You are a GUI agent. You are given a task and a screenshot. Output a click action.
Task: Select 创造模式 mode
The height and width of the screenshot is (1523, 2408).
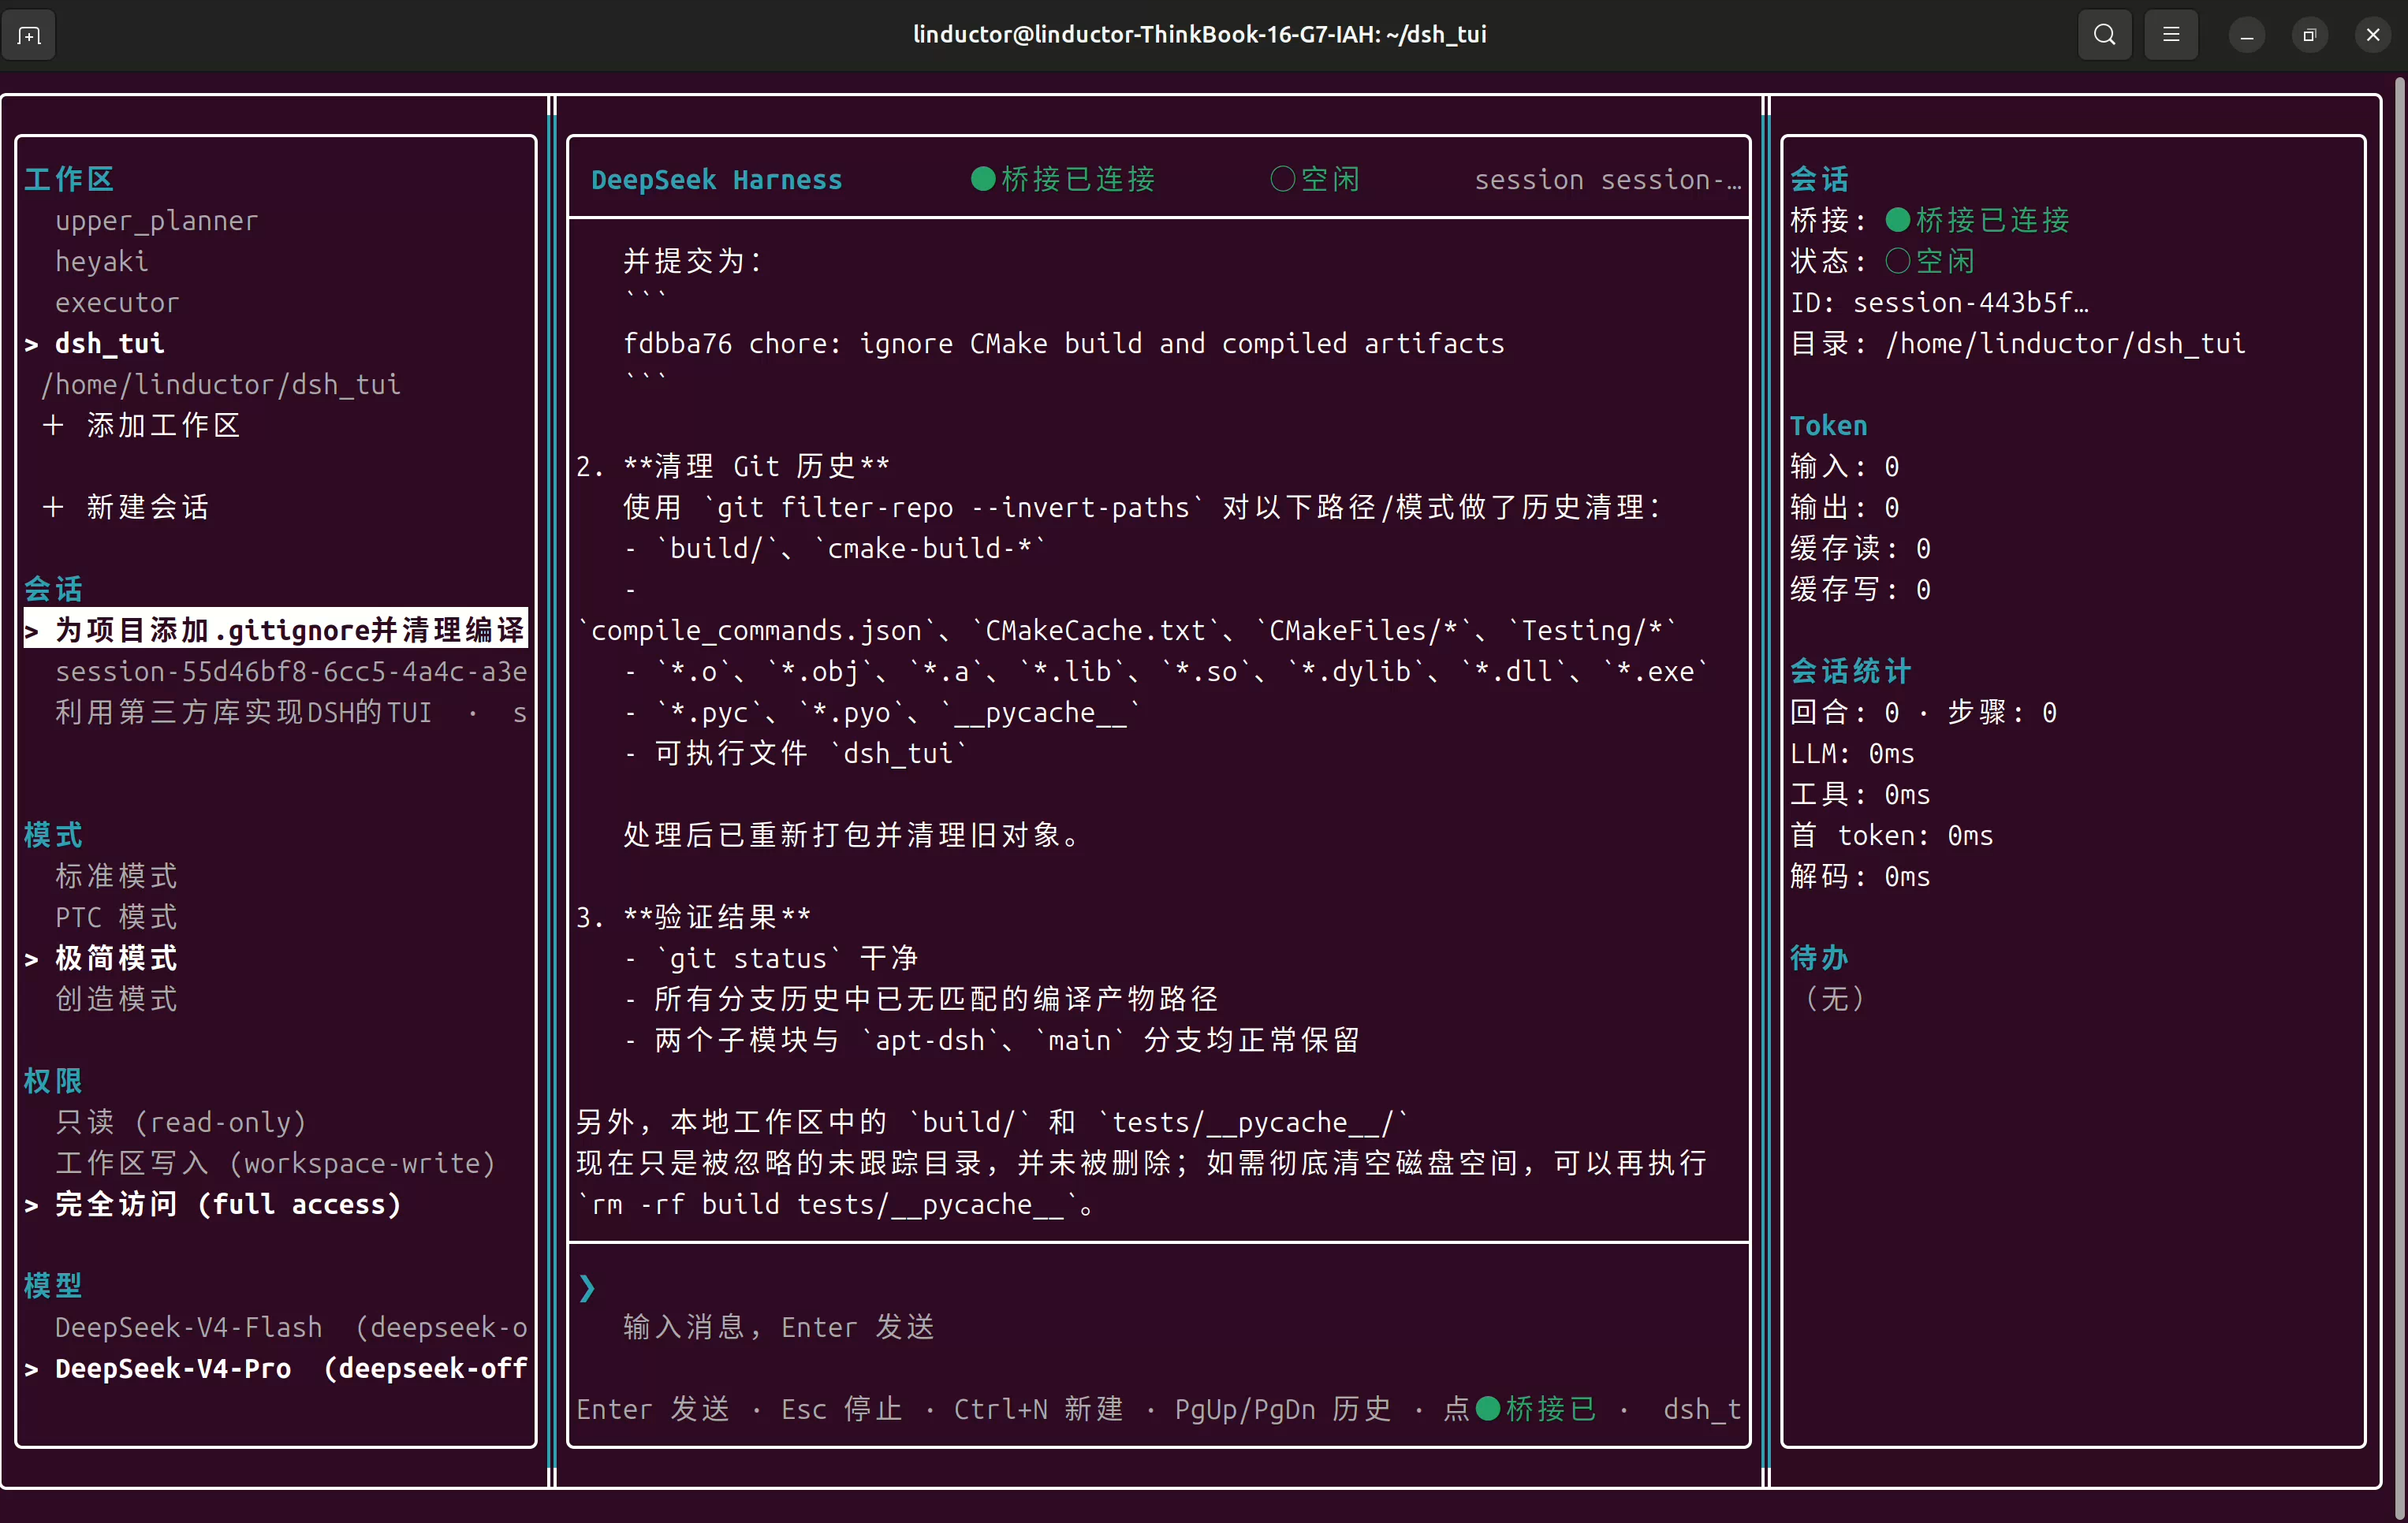point(116,999)
